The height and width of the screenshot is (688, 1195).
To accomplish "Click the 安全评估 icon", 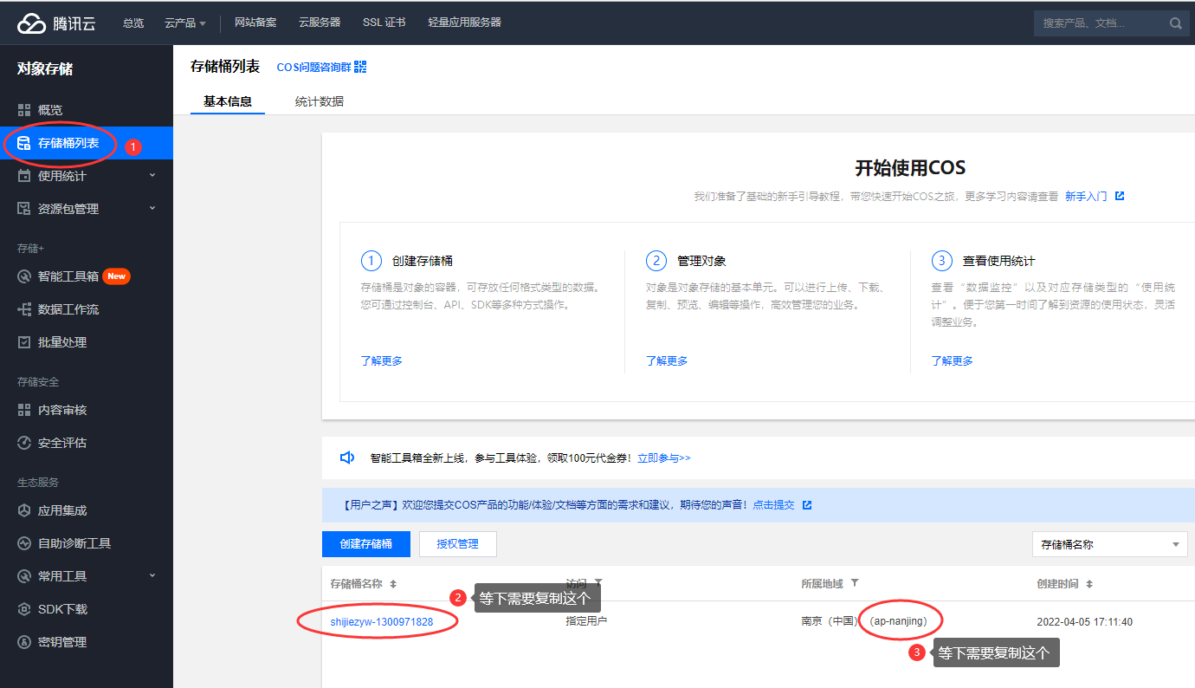I will tap(24, 443).
